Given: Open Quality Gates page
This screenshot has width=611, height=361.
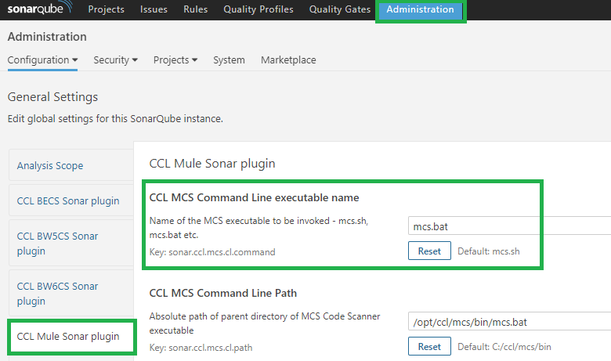Looking at the screenshot, I should [x=339, y=9].
